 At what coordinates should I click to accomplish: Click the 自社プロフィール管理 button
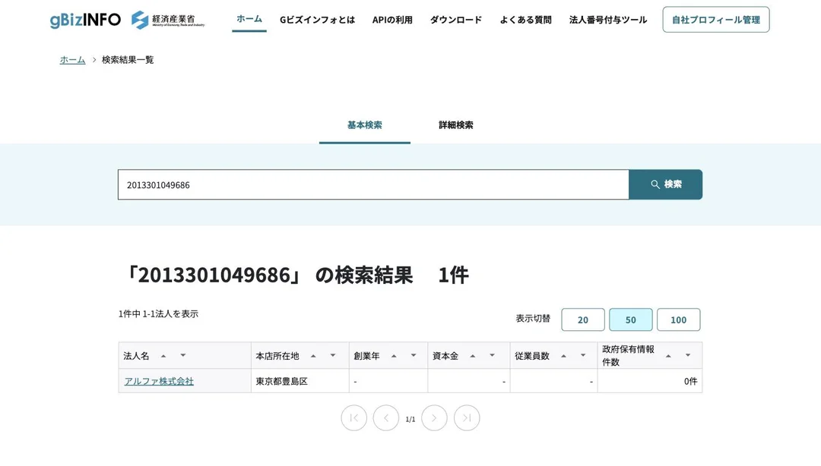[716, 20]
